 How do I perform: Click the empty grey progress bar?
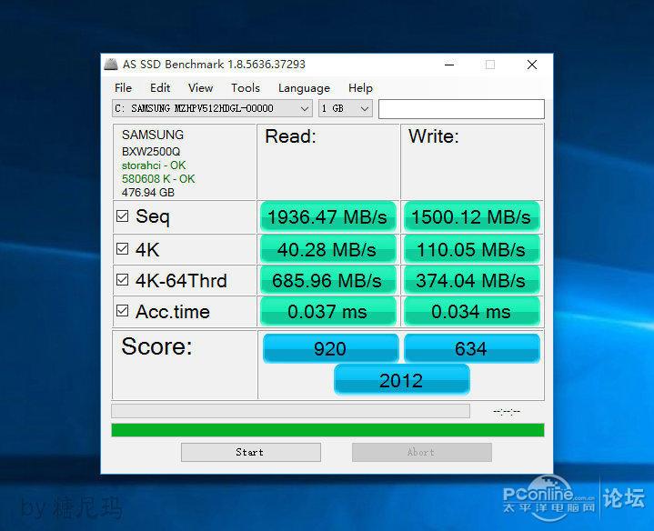pos(290,411)
